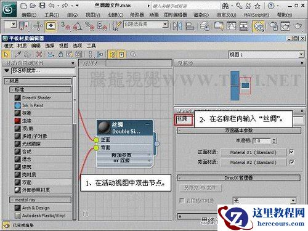Open the MAXScript(M) menu
This screenshot has height=231, width=308.
coord(256,15)
